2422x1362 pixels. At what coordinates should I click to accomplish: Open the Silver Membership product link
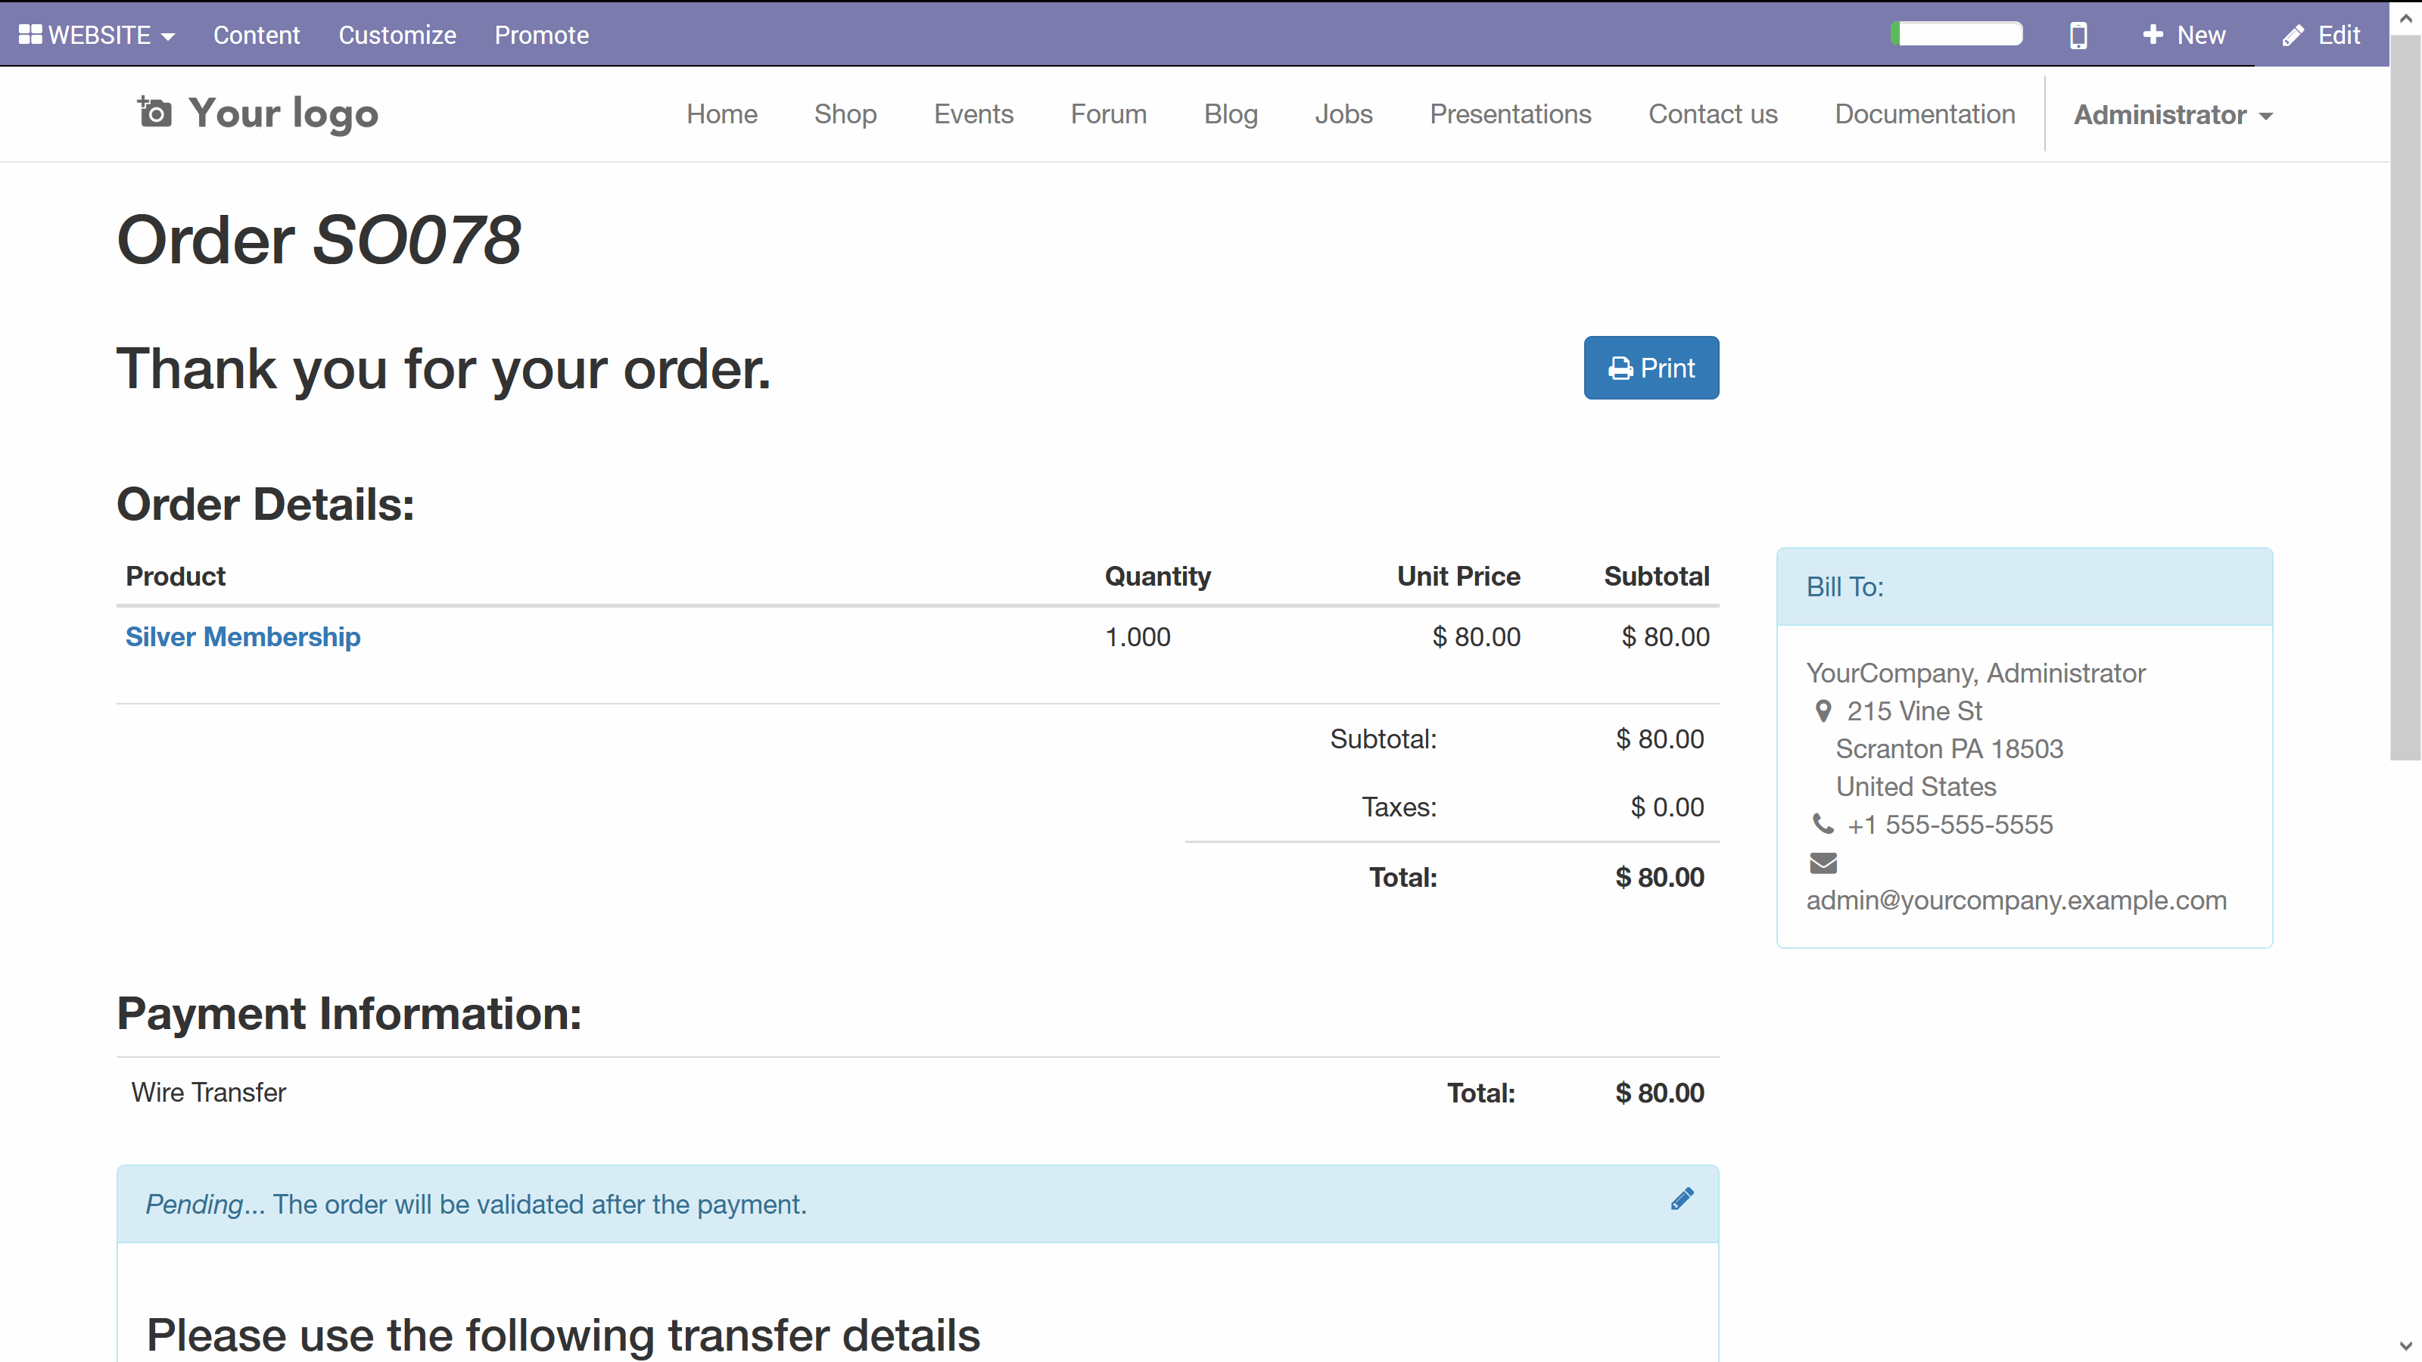click(x=242, y=636)
